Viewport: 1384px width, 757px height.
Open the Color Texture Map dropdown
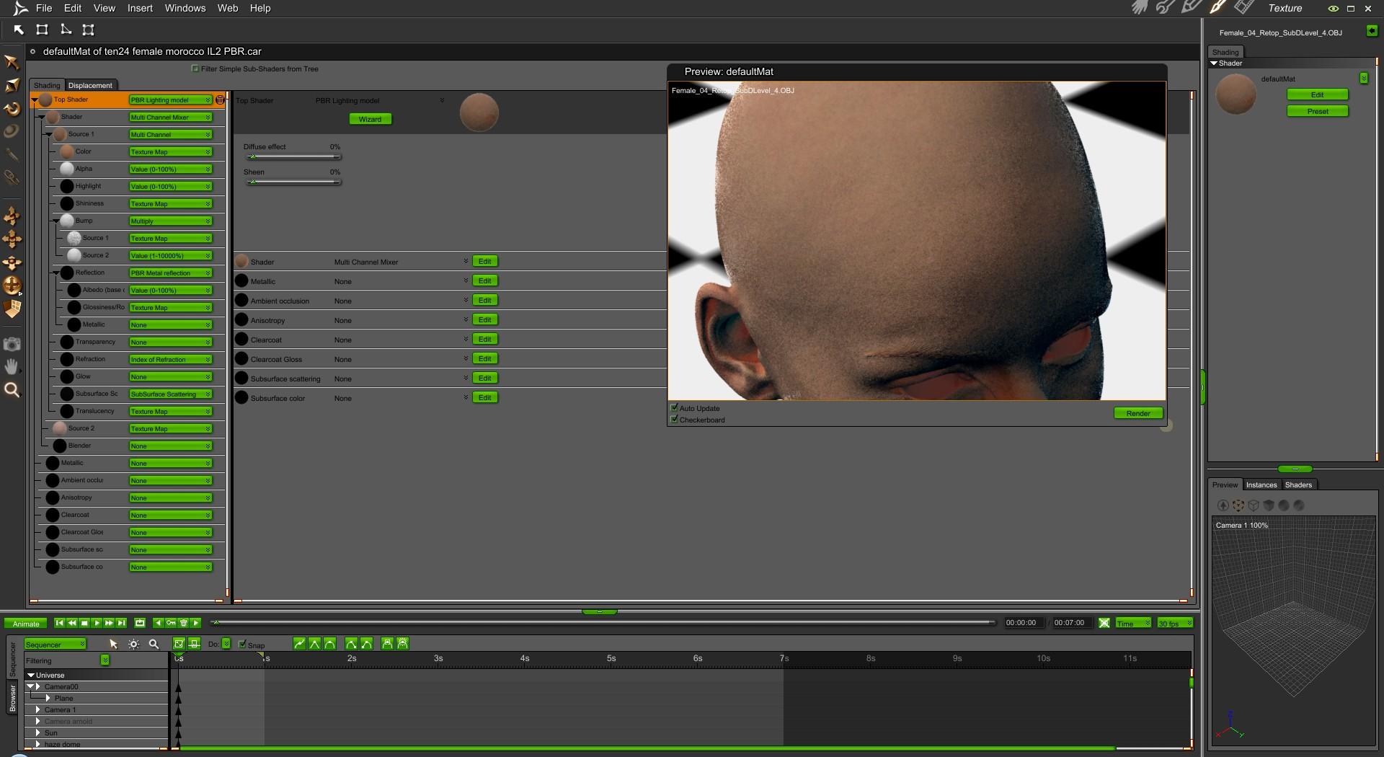pyautogui.click(x=171, y=152)
